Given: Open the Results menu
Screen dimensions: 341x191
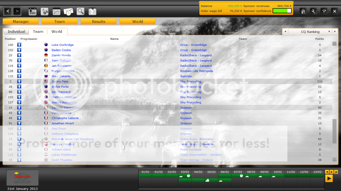Looking at the screenshot, I should (x=99, y=22).
